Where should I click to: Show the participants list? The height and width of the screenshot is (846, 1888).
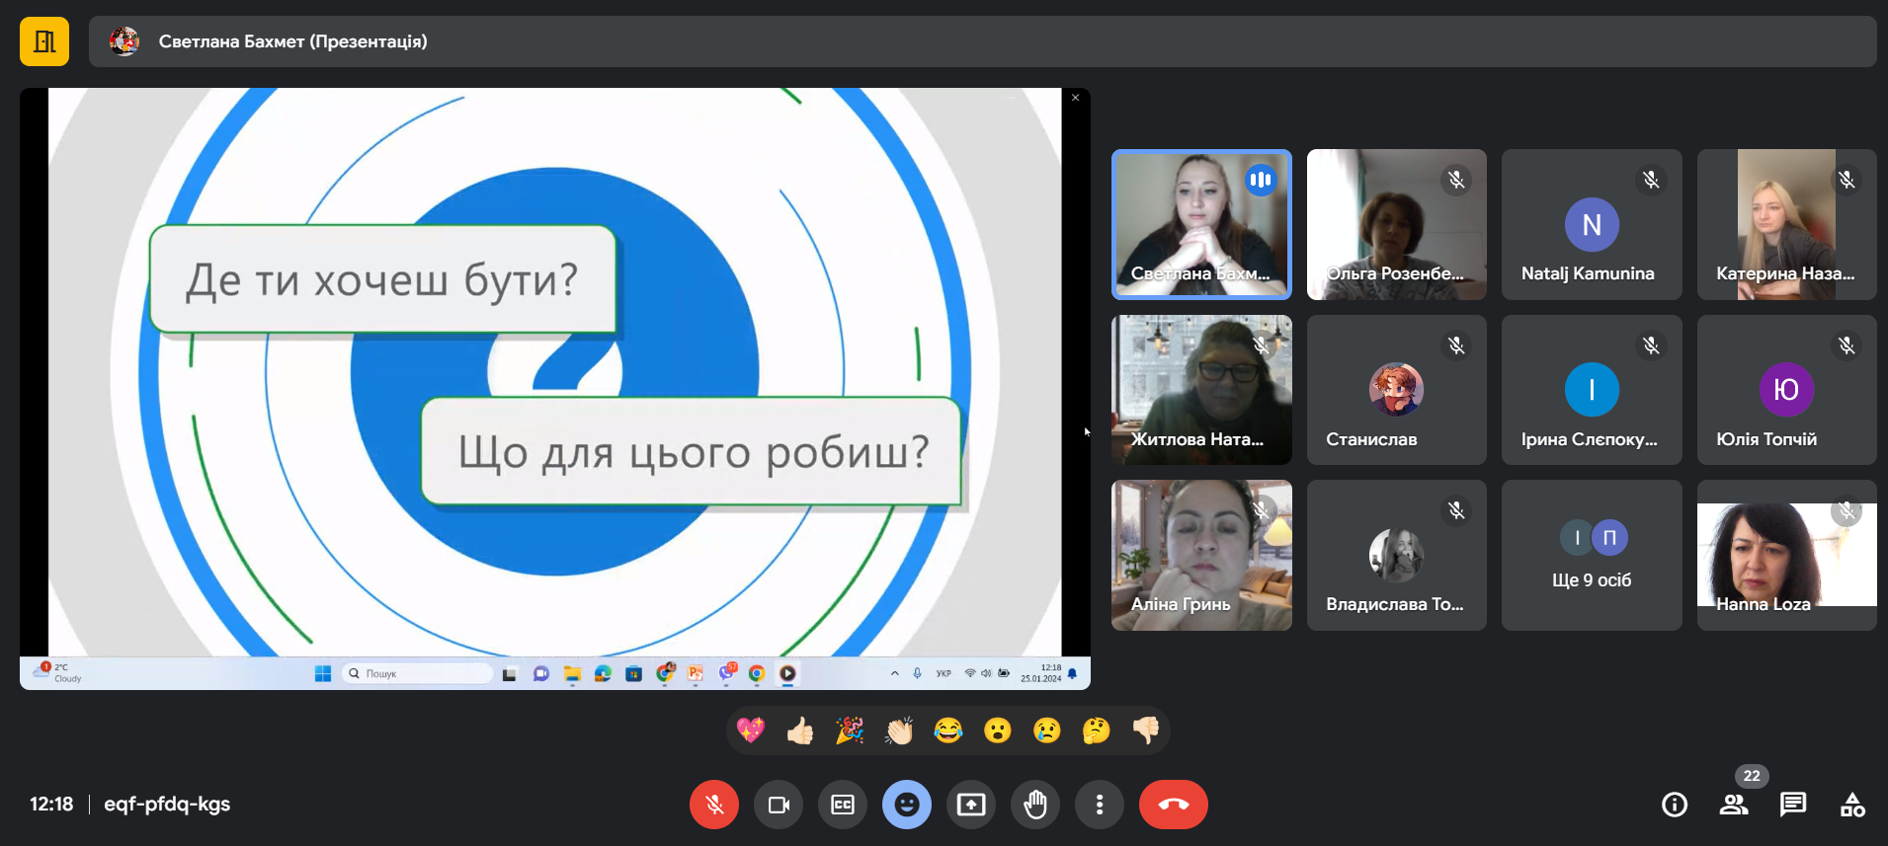click(x=1734, y=805)
